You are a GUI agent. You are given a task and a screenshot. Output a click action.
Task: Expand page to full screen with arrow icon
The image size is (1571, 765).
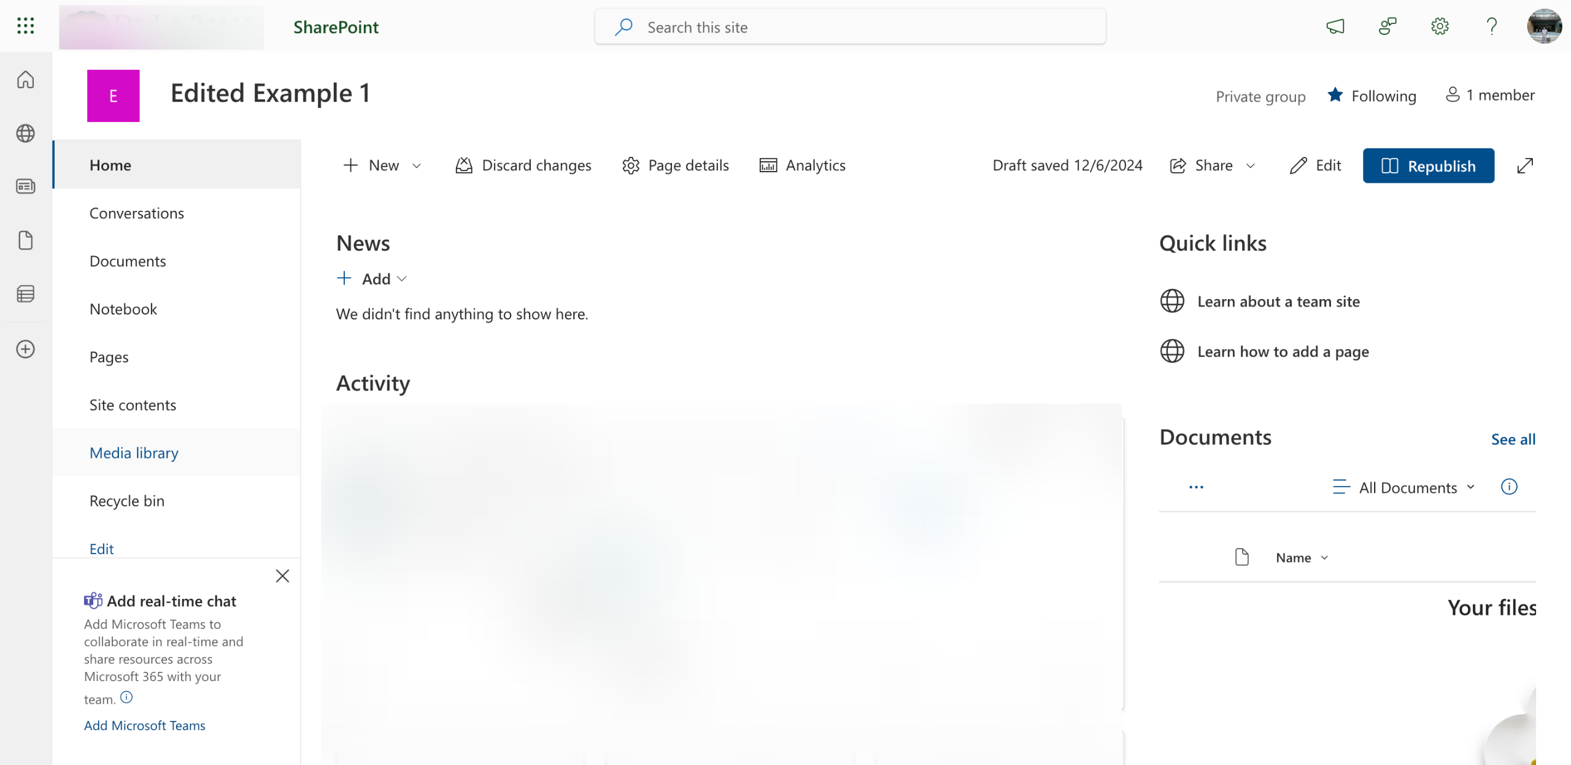click(1525, 166)
